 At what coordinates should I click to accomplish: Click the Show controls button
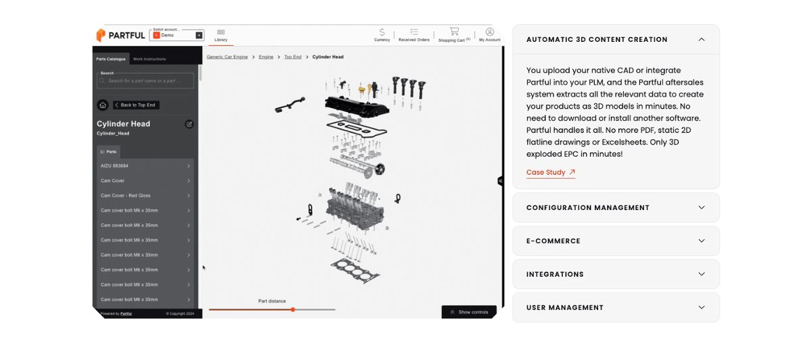coord(469,312)
